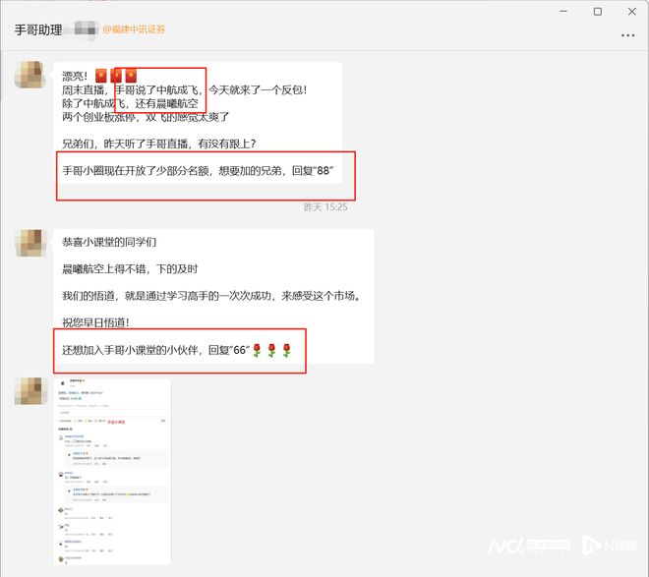Select text 晨曦航空上得不错,下的及时
The image size is (649, 577).
pos(130,269)
